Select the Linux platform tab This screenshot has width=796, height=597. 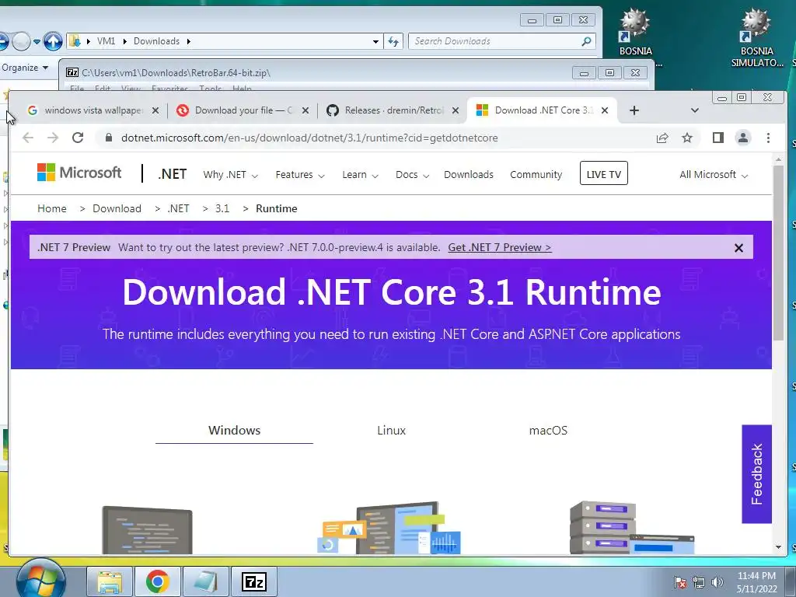(392, 431)
